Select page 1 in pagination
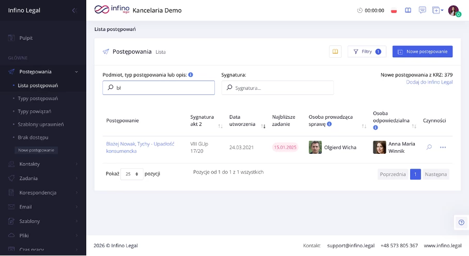The height and width of the screenshot is (256, 469). coord(415,174)
